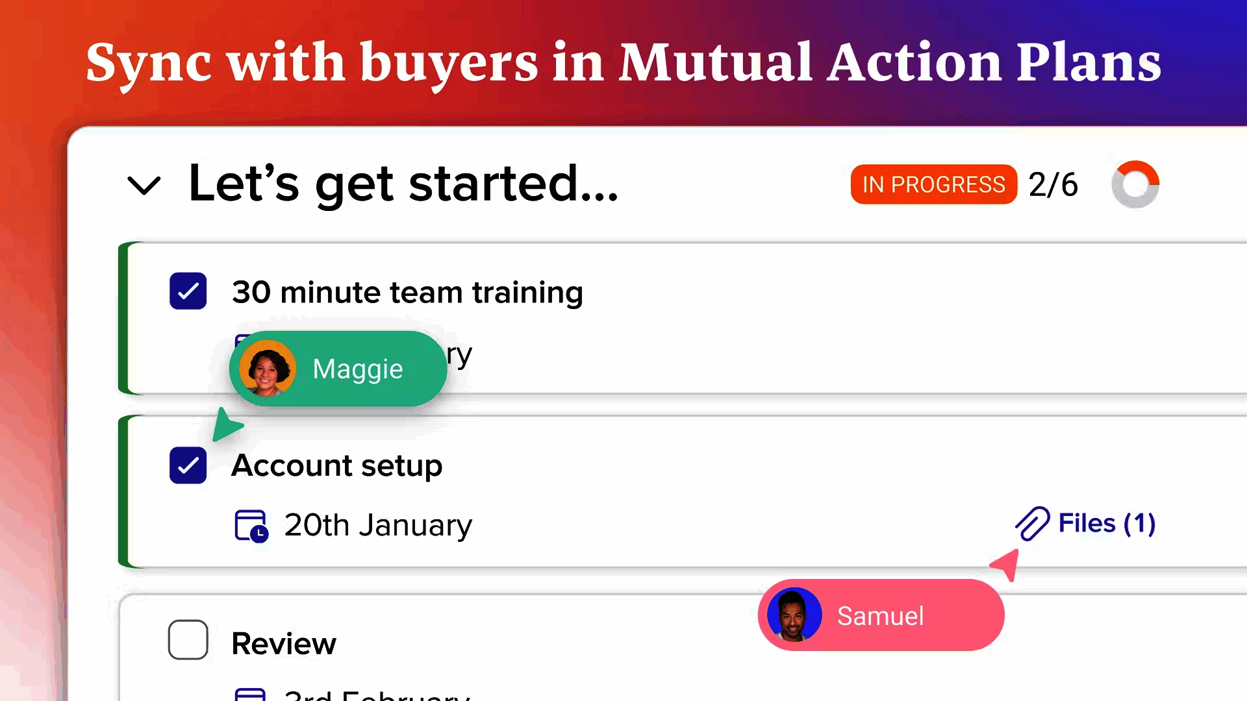Click the IN PROGRESS status badge

[933, 184]
